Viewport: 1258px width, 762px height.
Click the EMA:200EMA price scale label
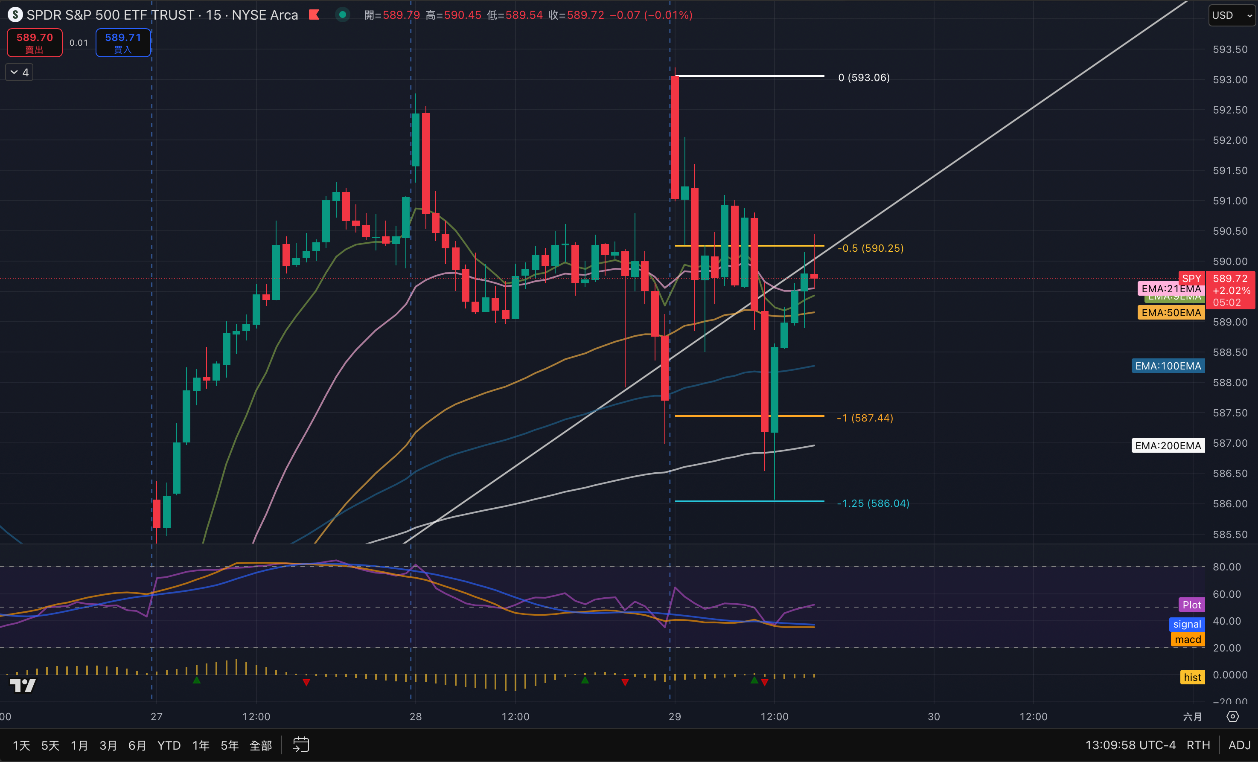pos(1168,445)
